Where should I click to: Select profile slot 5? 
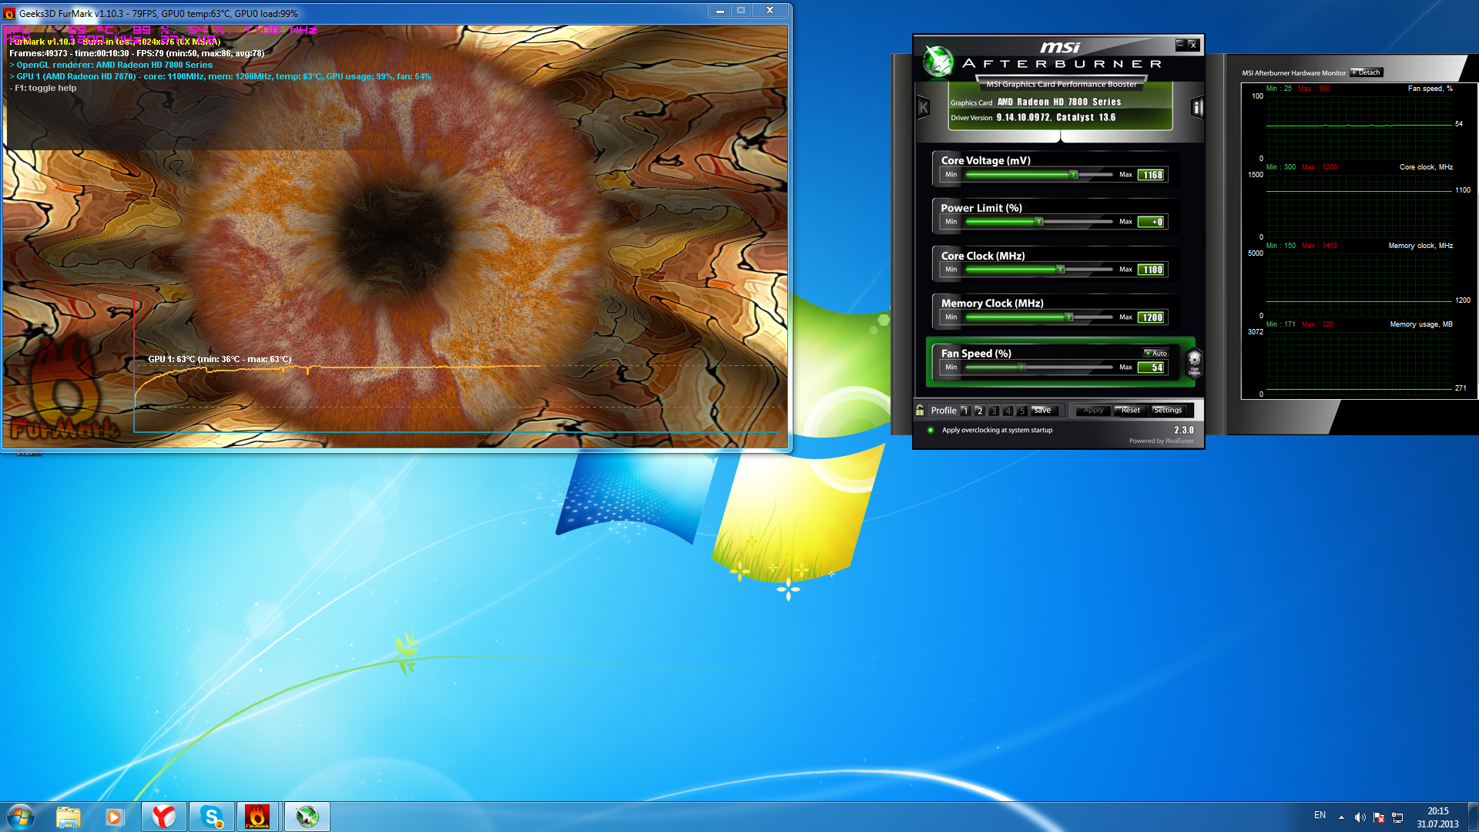(x=1021, y=411)
